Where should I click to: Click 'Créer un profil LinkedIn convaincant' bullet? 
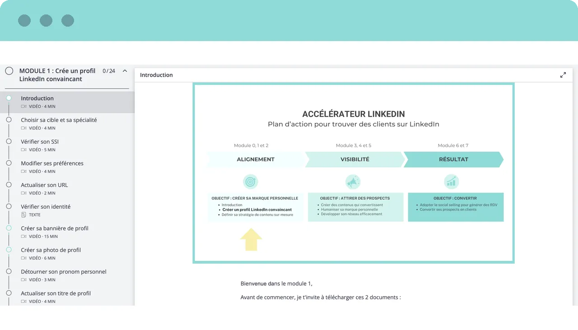pos(257,210)
